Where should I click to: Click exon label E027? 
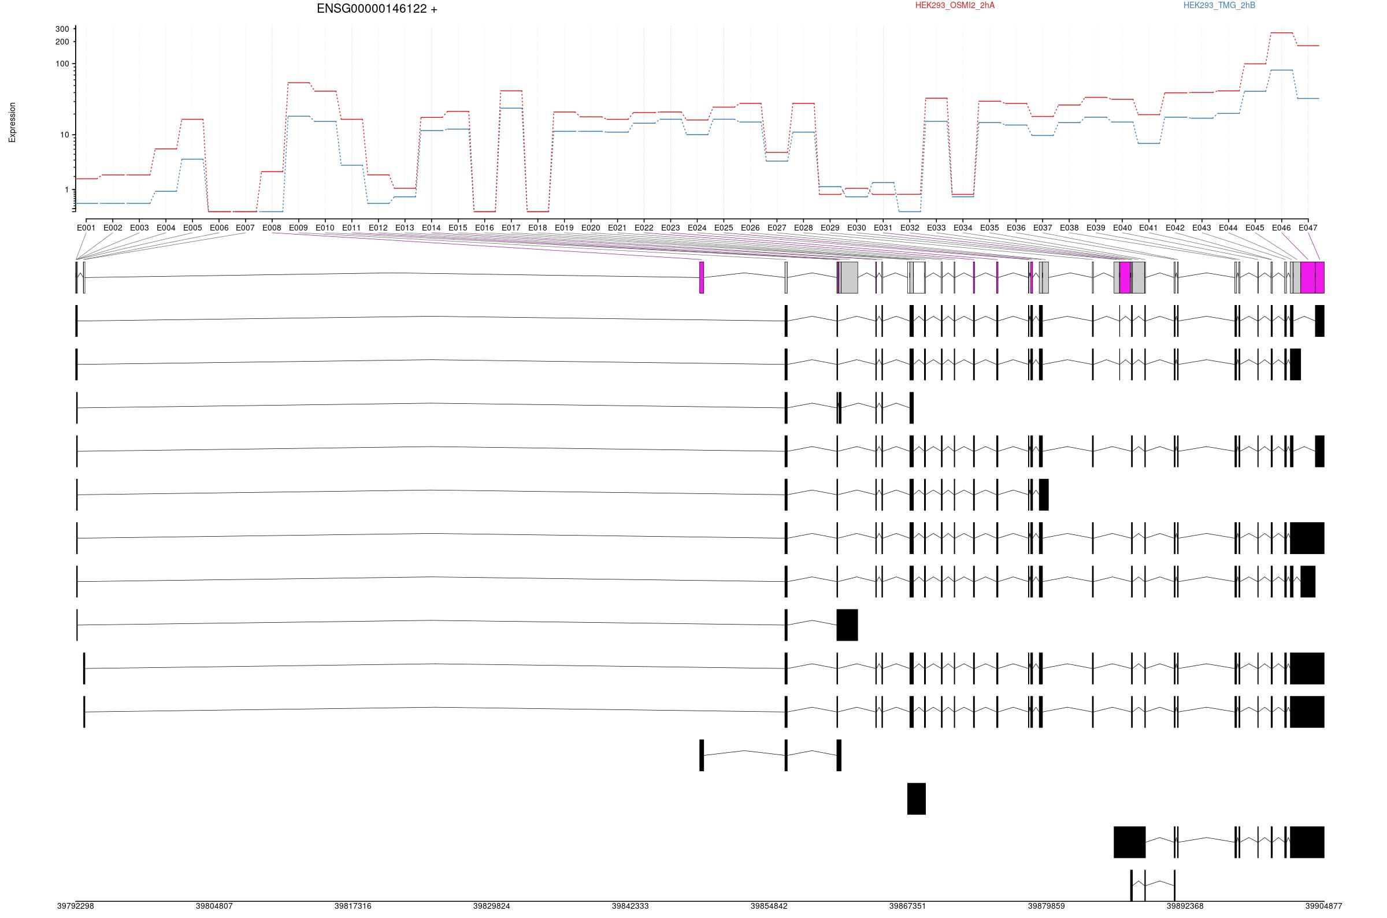(x=776, y=228)
